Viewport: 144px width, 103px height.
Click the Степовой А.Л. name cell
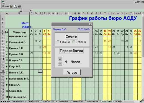click(19, 42)
